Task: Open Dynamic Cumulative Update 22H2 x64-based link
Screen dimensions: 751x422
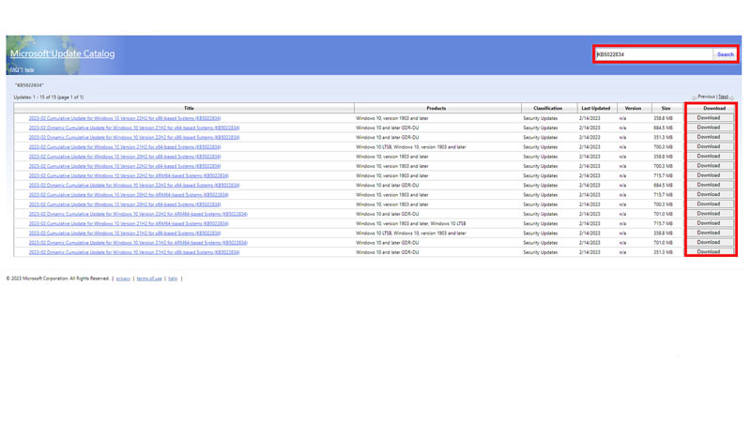Action: (x=134, y=185)
